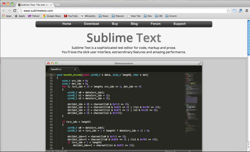Viewport: 250px width, 152px height.
Task: Click the user profile extension icon
Action: [240, 10]
